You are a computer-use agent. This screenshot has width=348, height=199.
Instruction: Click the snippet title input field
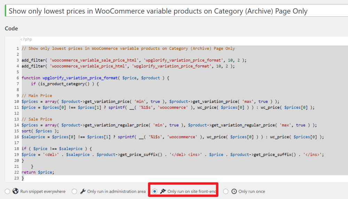coord(177,11)
